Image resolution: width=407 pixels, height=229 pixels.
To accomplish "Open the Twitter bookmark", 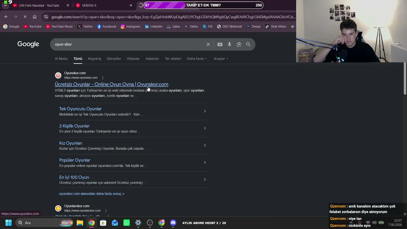I will click(85, 27).
